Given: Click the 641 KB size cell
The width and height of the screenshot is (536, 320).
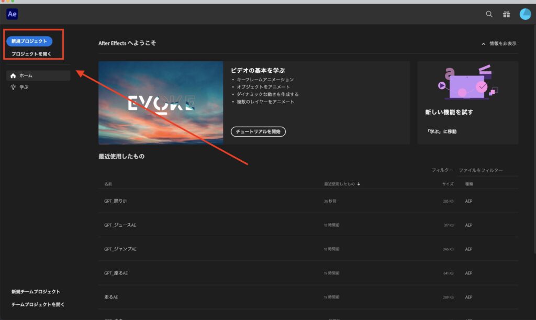Looking at the screenshot, I should tap(448, 273).
